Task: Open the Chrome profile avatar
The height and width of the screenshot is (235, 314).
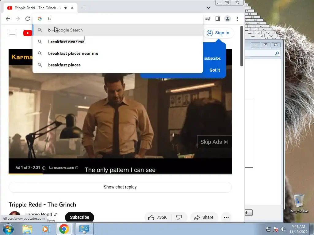Action: 228,19
